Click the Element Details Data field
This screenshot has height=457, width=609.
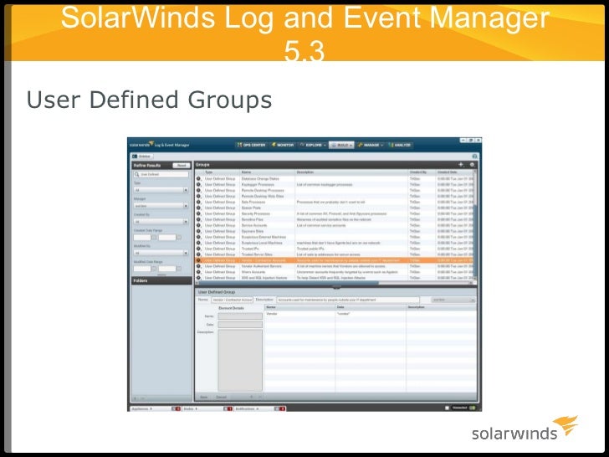click(240, 324)
